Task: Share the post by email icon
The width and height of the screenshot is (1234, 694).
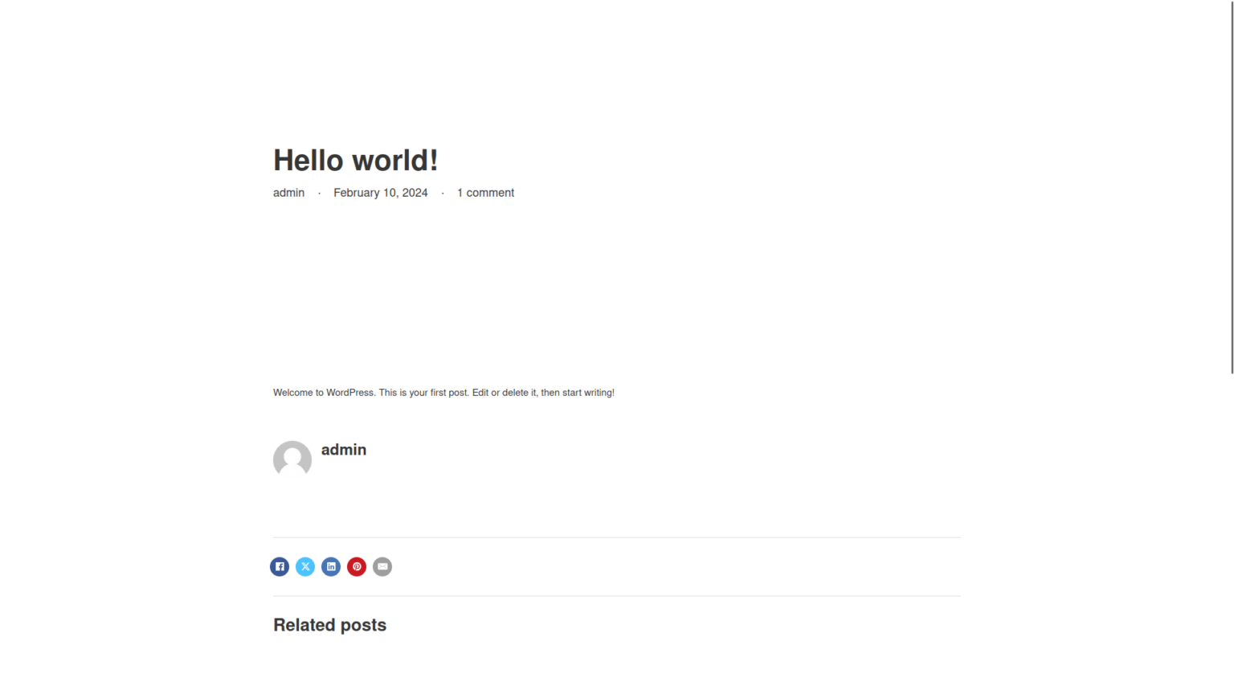Action: [x=382, y=567]
